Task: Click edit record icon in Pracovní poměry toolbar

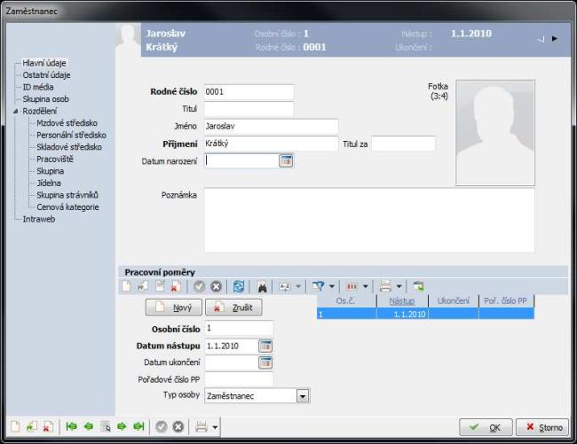Action: [x=160, y=286]
